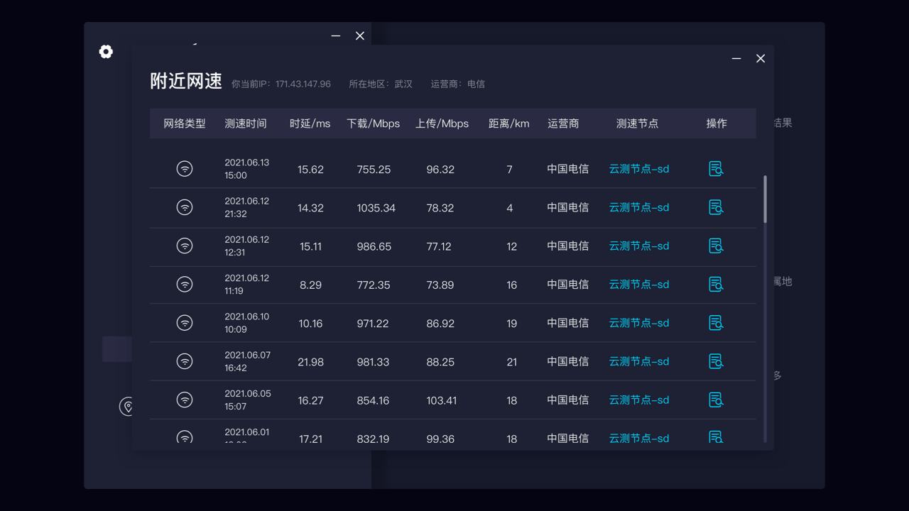Image resolution: width=909 pixels, height=511 pixels.
Task: Click the 测速节点 column header
Action: click(x=638, y=123)
